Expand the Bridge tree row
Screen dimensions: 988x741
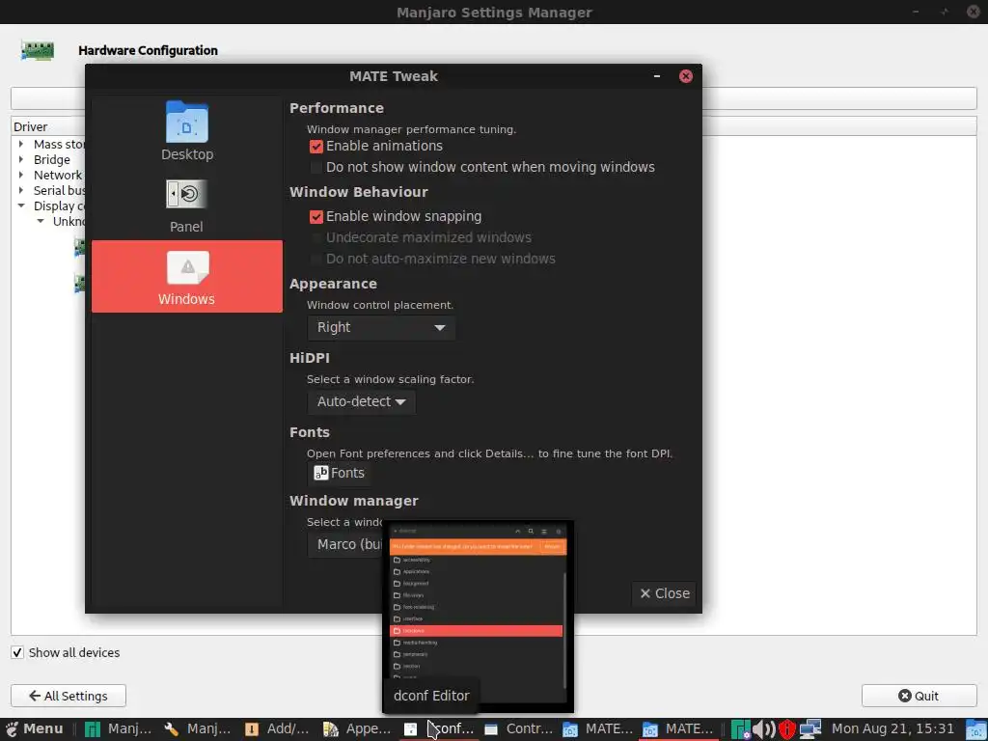pyautogui.click(x=21, y=159)
